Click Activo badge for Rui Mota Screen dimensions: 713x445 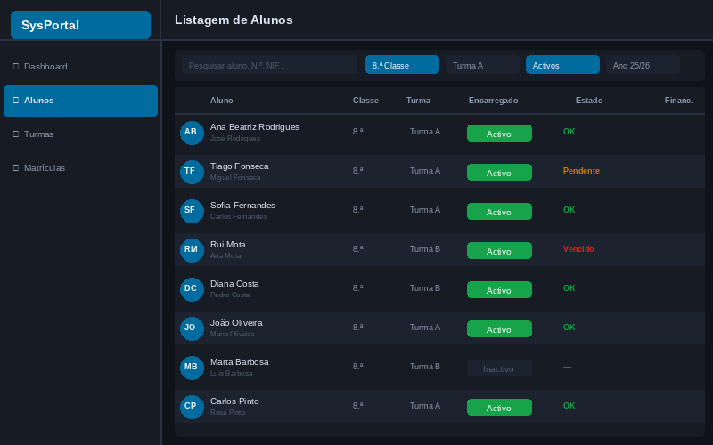(x=499, y=251)
